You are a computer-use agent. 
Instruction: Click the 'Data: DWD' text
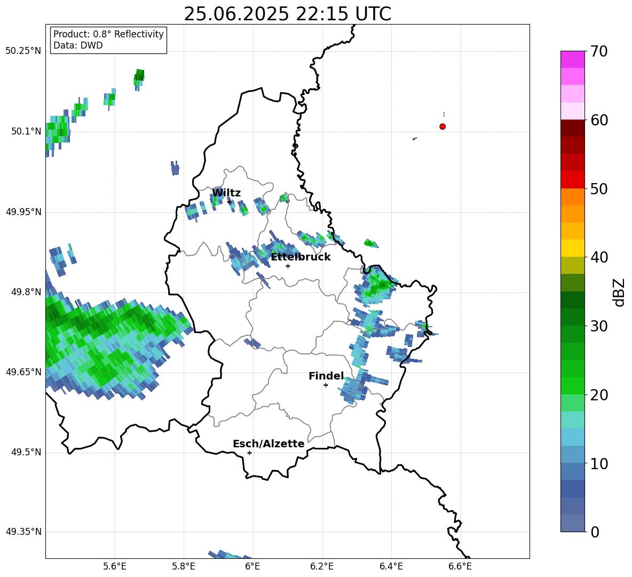click(x=78, y=45)
